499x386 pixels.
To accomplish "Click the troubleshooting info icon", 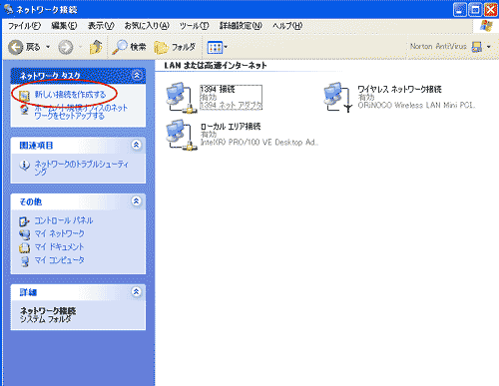I will coord(24,165).
